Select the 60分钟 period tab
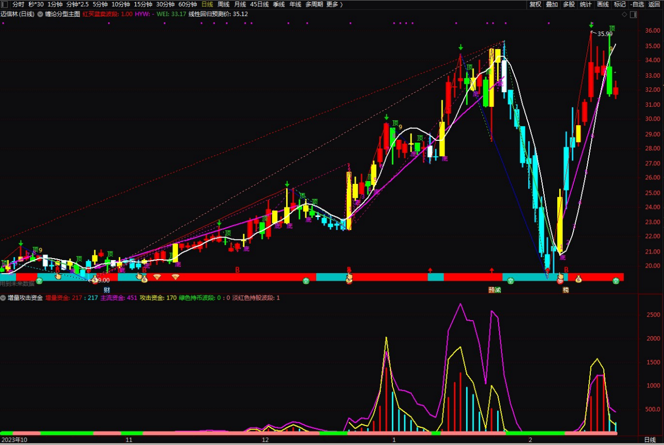The width and height of the screenshot is (664, 445). (188, 4)
